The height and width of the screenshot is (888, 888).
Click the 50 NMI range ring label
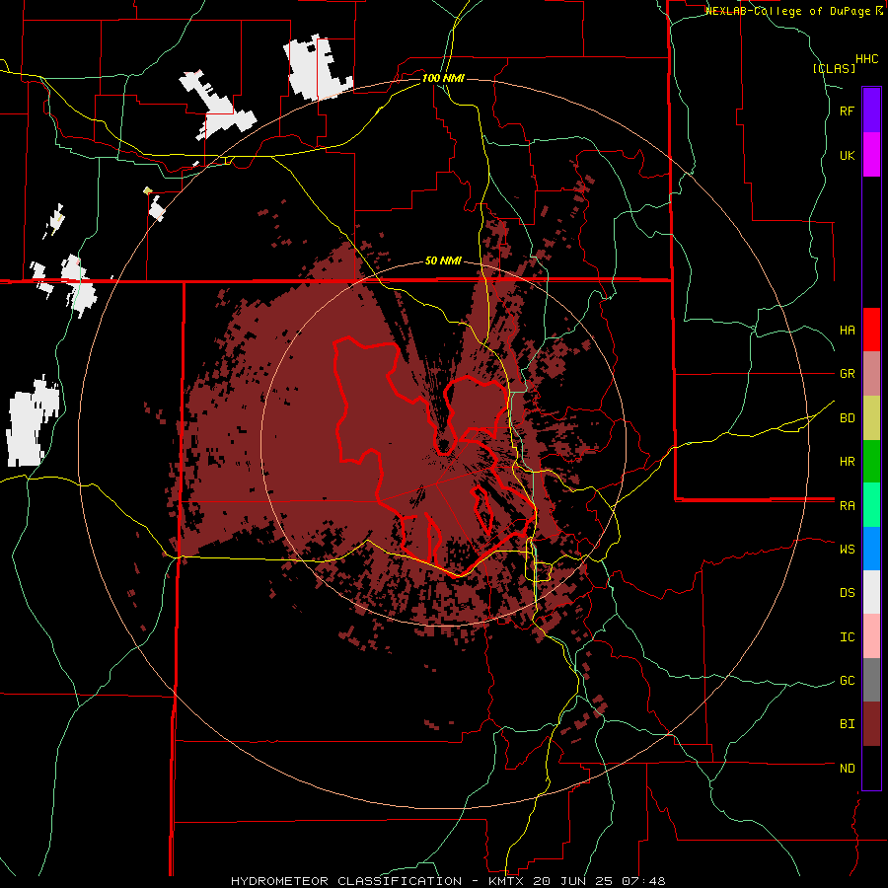point(443,260)
